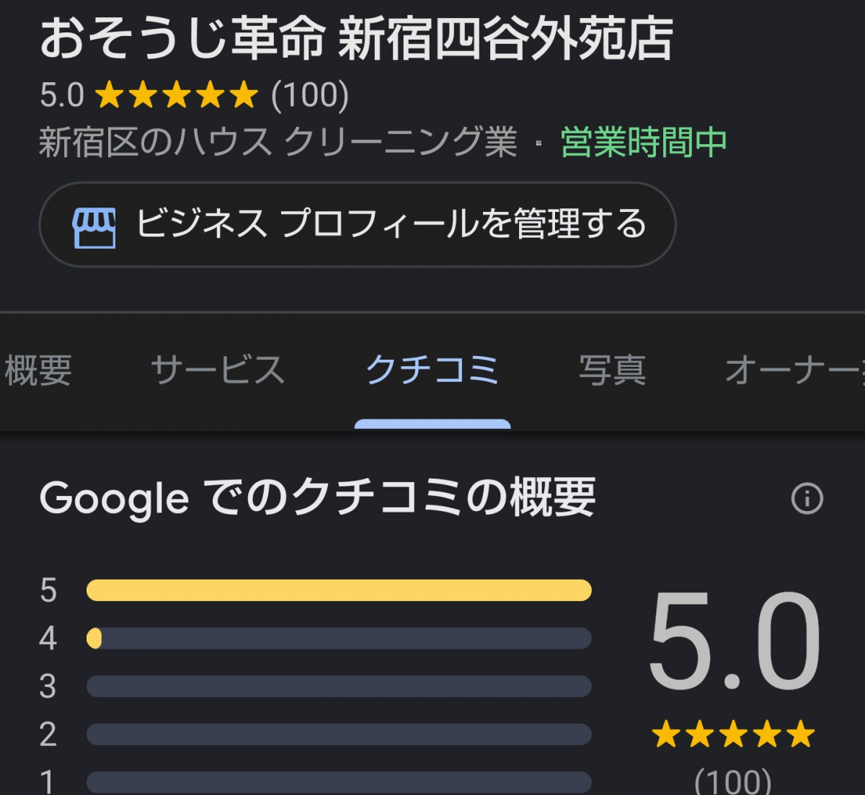The image size is (865, 795).
Task: Click the (100) review count near title
Action: coord(310,95)
